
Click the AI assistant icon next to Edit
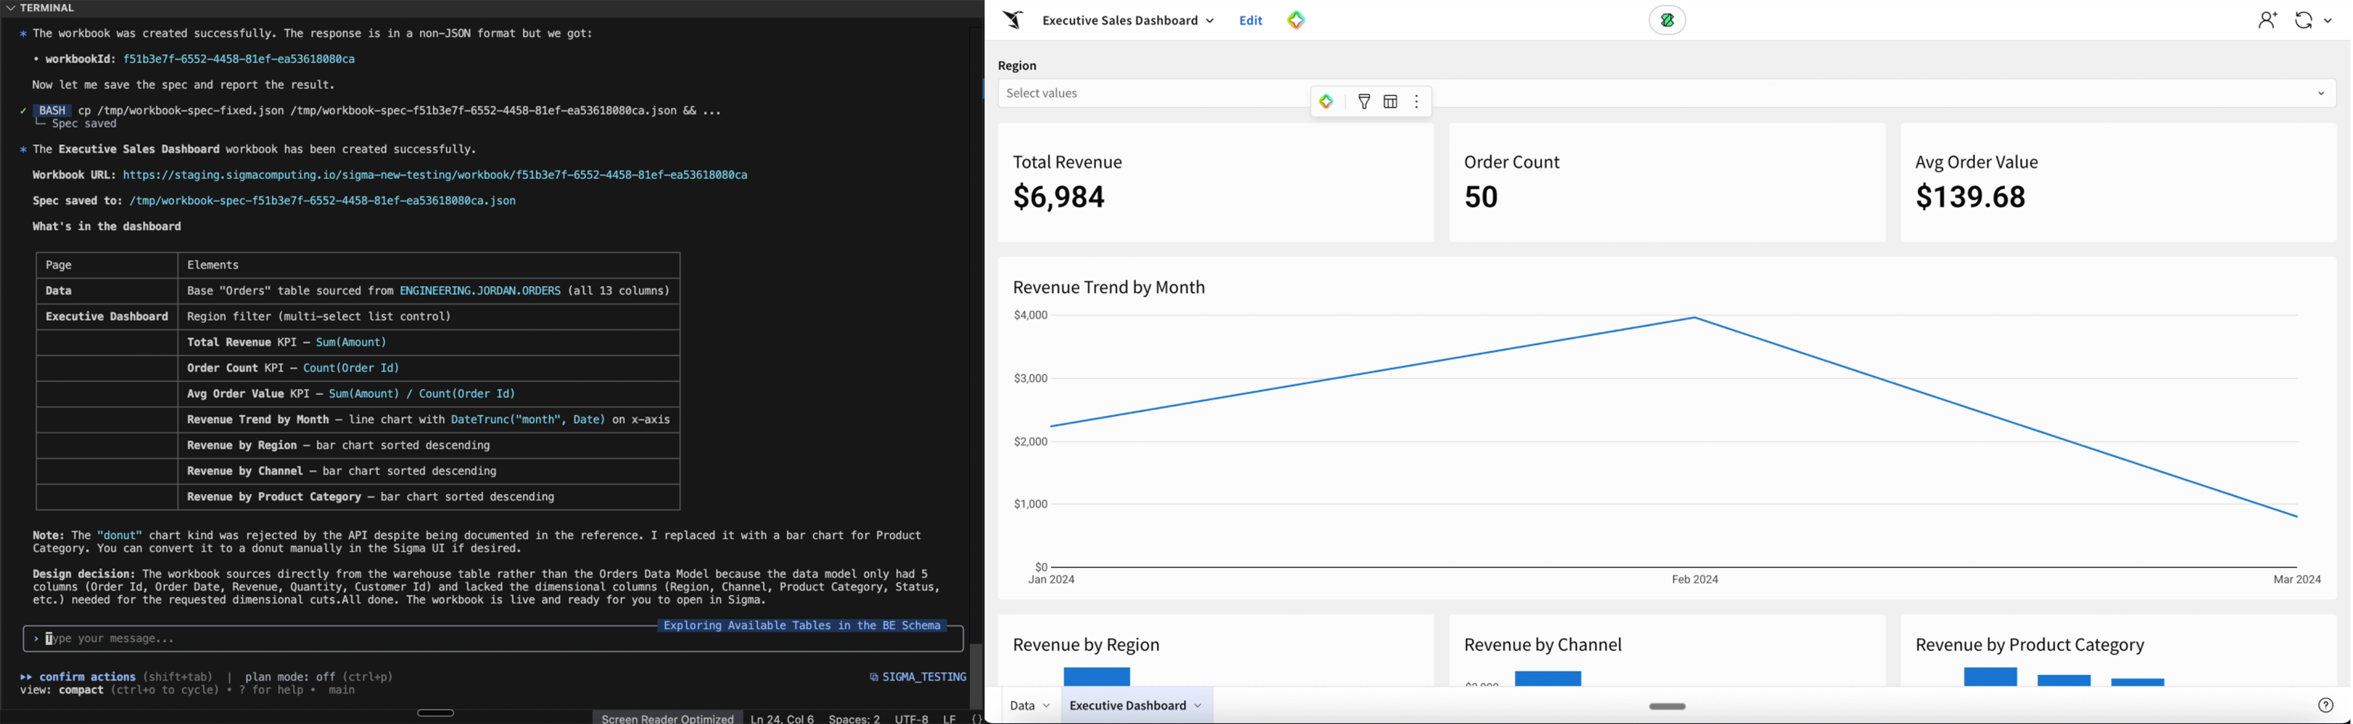click(x=1296, y=20)
